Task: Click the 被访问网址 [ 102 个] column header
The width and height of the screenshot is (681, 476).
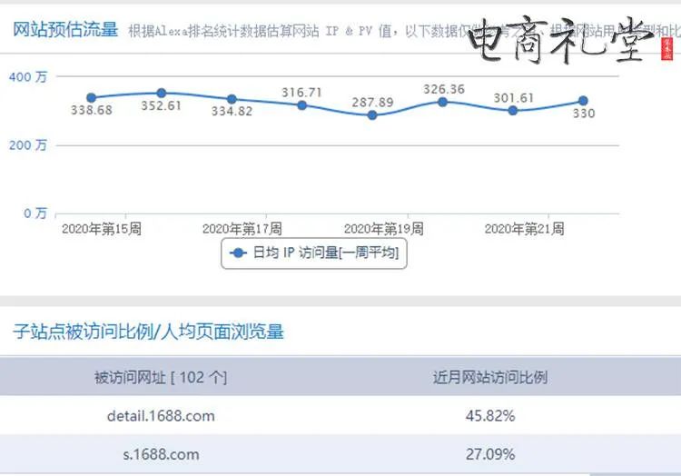Action: click(161, 377)
